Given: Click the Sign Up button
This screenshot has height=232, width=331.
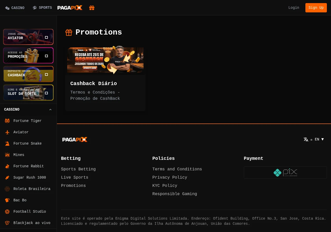Looking at the screenshot, I should coord(316,8).
